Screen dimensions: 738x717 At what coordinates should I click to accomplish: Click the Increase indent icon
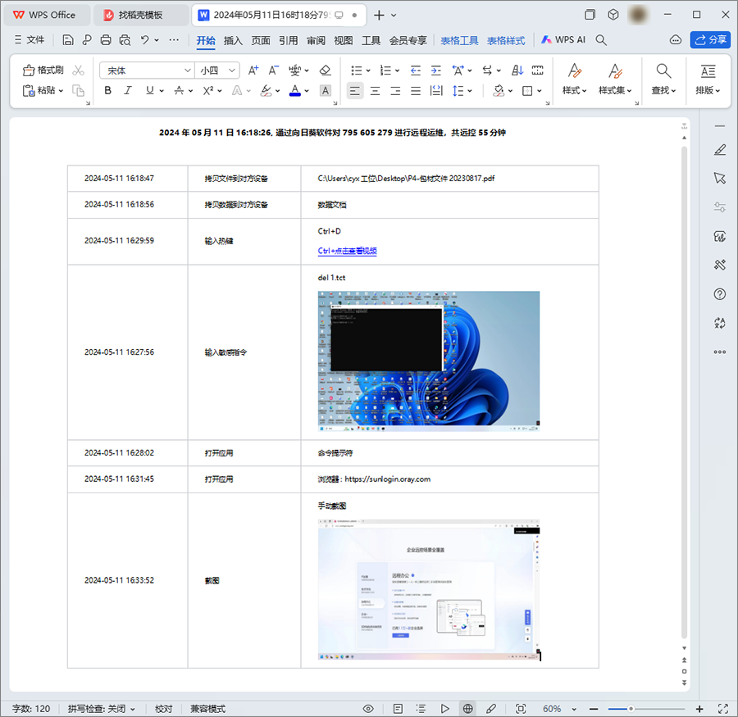(x=436, y=70)
